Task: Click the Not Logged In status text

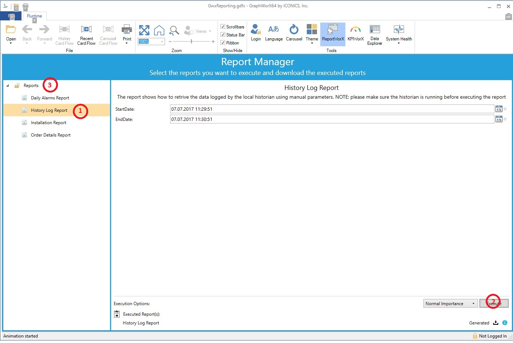Action: coord(493,336)
